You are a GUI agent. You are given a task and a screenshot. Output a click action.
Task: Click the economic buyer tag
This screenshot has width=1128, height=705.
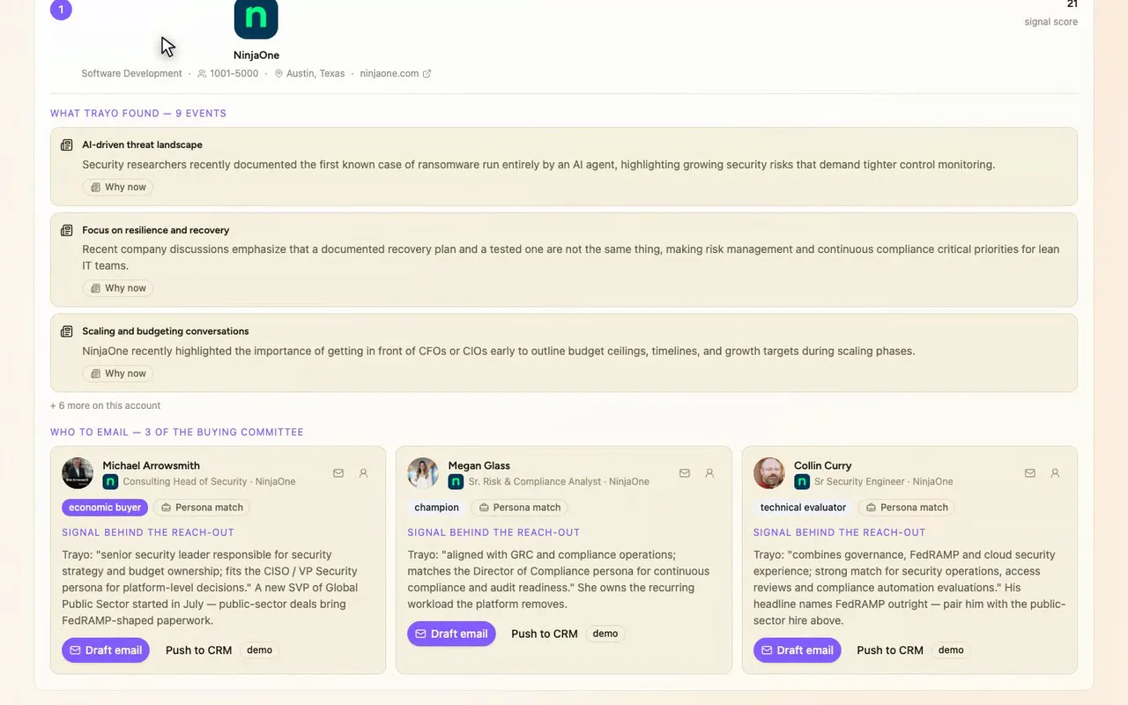click(x=105, y=508)
